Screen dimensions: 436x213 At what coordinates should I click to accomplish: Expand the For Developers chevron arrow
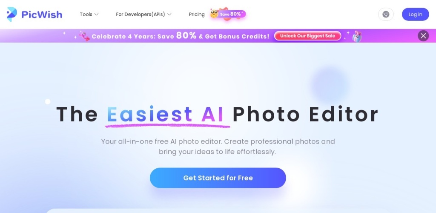coord(169,14)
